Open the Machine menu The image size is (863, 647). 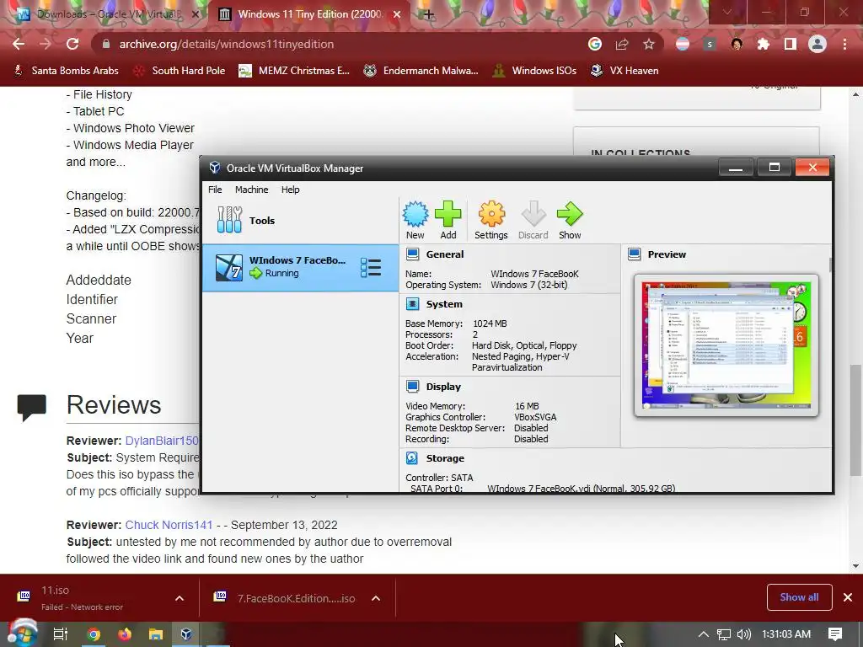[x=251, y=190]
